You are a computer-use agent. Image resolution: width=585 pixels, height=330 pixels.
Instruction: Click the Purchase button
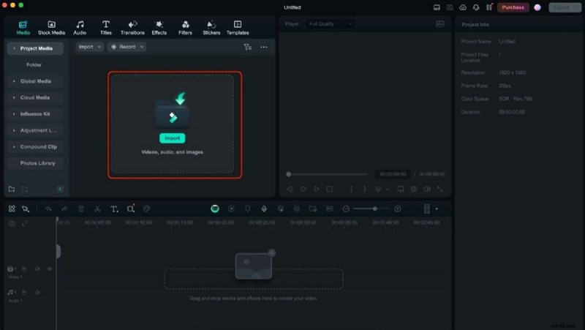tap(513, 7)
